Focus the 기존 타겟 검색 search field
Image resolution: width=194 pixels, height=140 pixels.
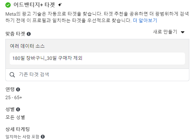pyautogui.click(x=97, y=75)
